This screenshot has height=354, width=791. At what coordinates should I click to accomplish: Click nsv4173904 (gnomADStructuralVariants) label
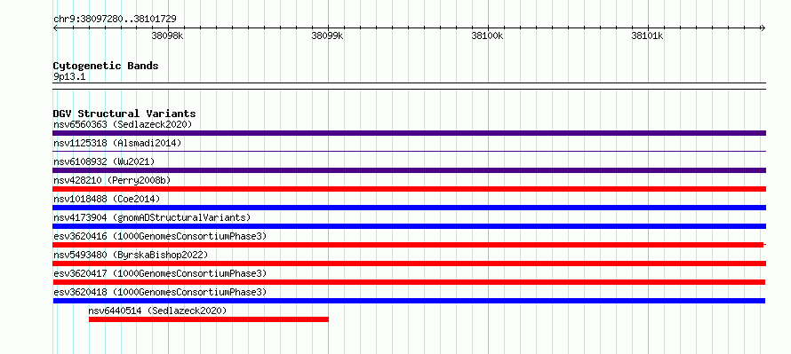point(152,217)
